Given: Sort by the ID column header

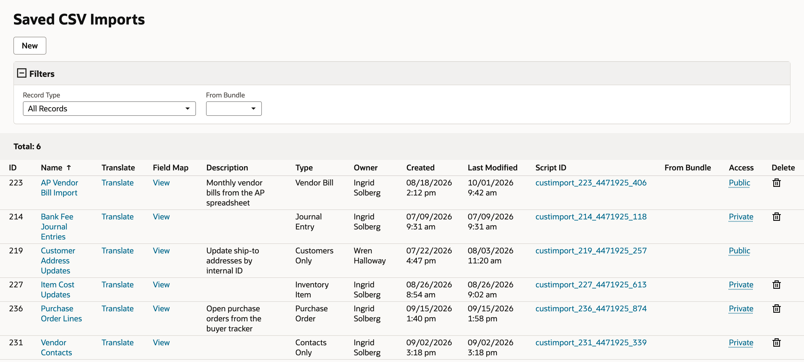Looking at the screenshot, I should click(x=13, y=168).
